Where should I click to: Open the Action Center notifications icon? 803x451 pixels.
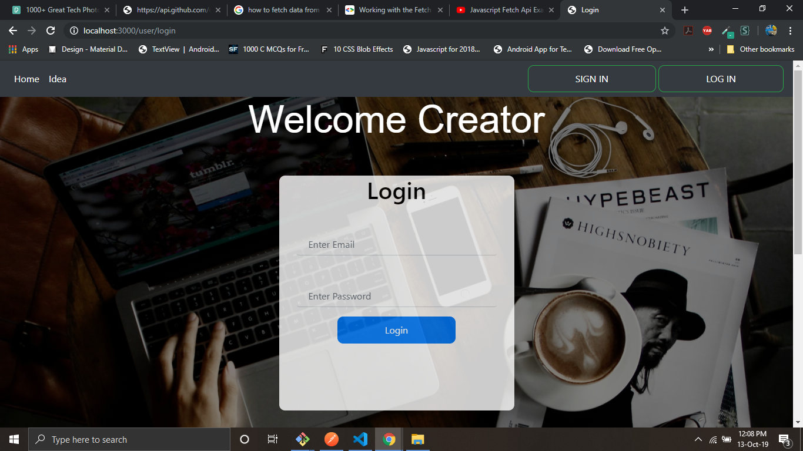(784, 439)
